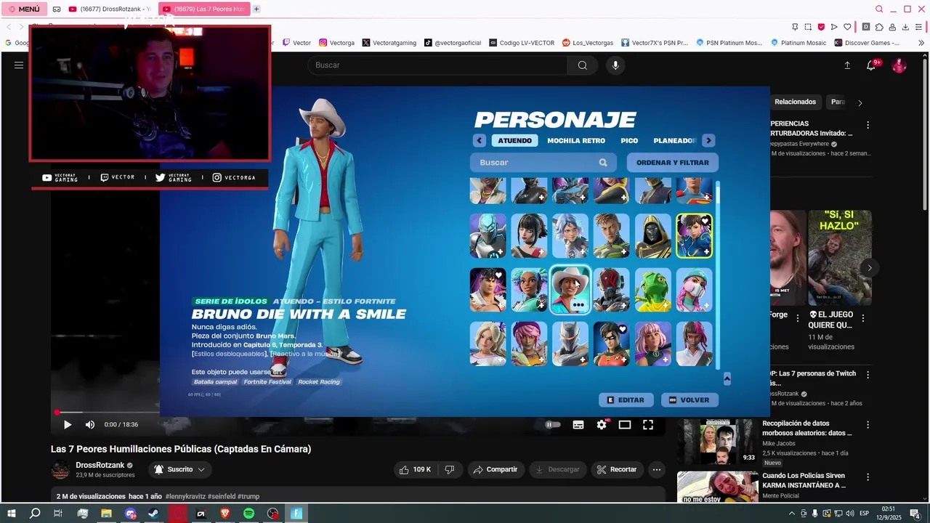Image resolution: width=930 pixels, height=523 pixels.
Task: Open Steam from the taskbar
Action: tap(153, 514)
